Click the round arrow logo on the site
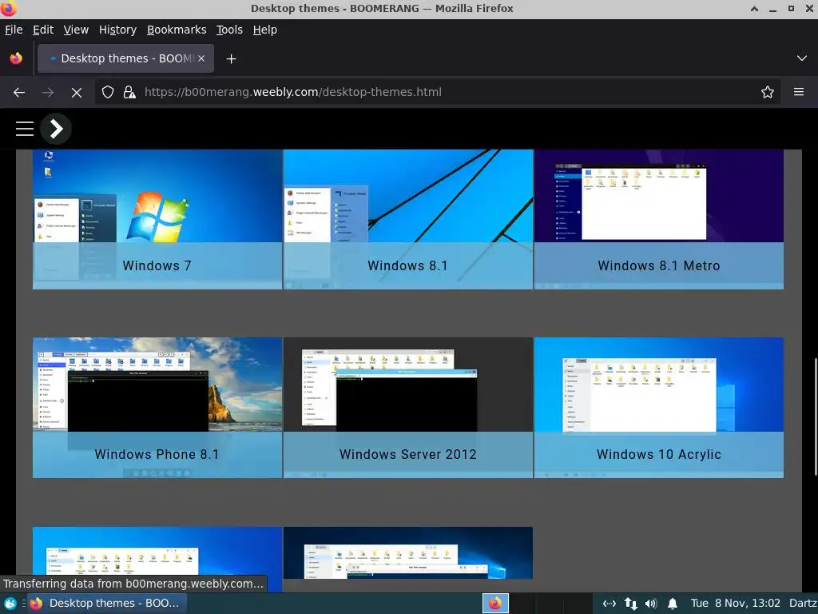 click(x=56, y=129)
